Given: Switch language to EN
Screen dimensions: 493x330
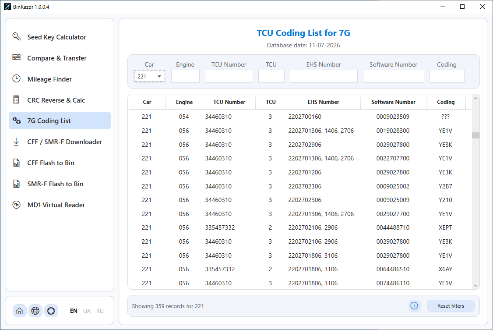Looking at the screenshot, I should pos(74,311).
